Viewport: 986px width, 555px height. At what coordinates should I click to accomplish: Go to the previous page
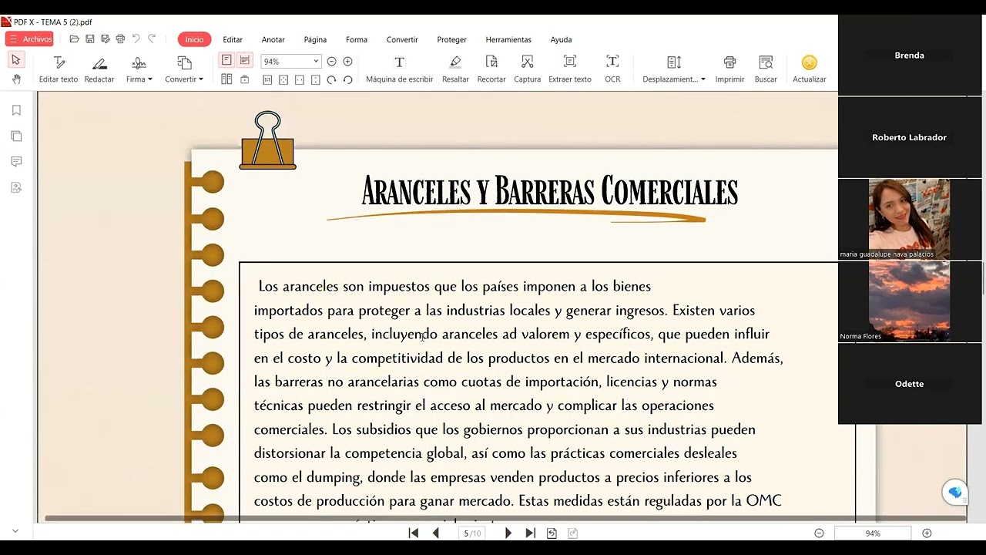click(x=436, y=533)
